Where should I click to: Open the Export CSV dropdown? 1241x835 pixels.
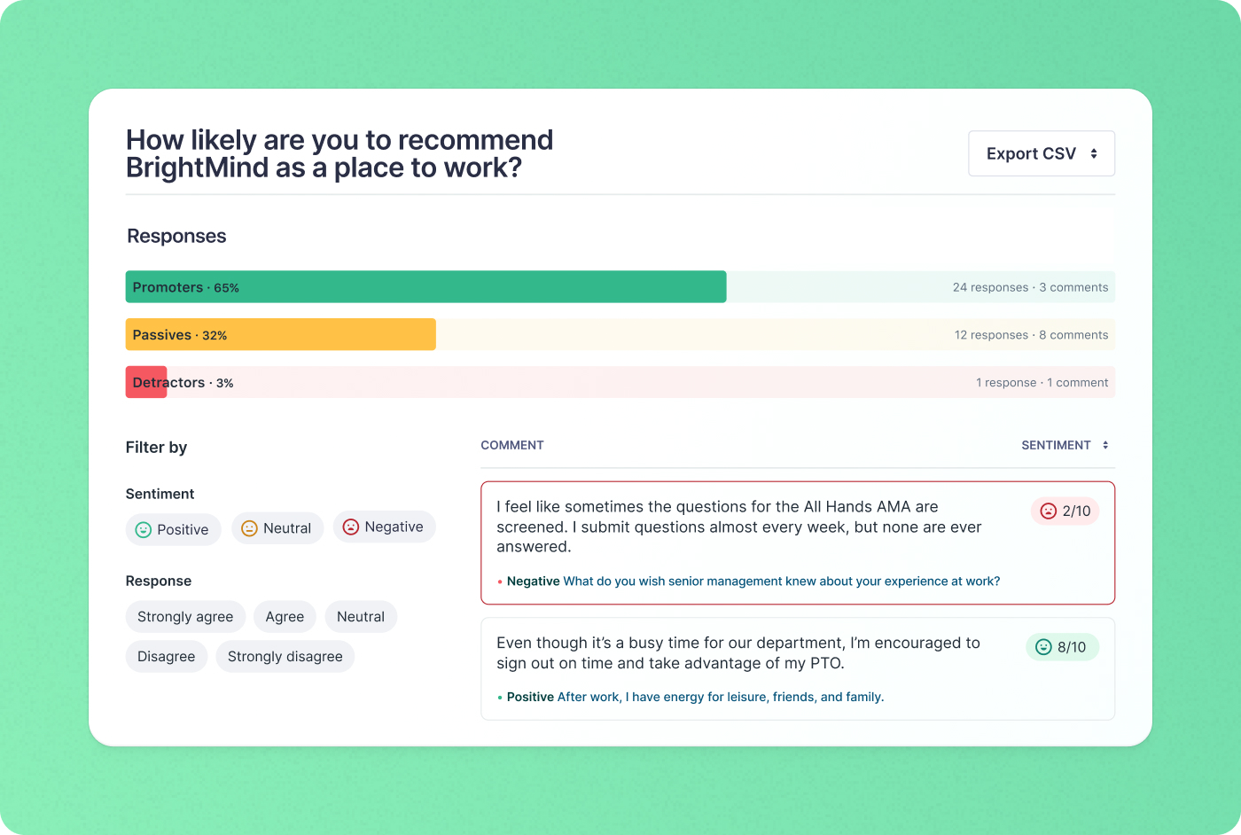tap(1042, 152)
